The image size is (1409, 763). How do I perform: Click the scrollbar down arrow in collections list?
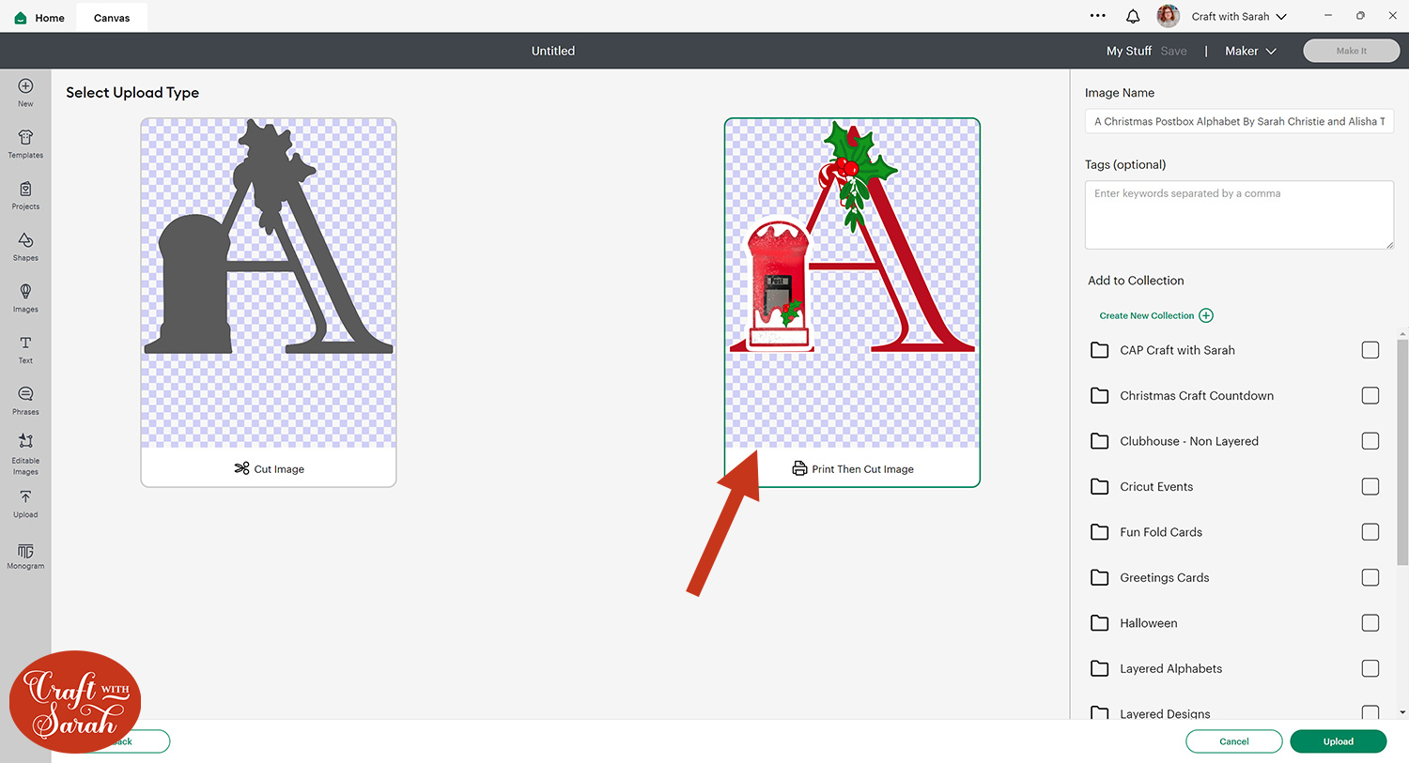point(1403,712)
